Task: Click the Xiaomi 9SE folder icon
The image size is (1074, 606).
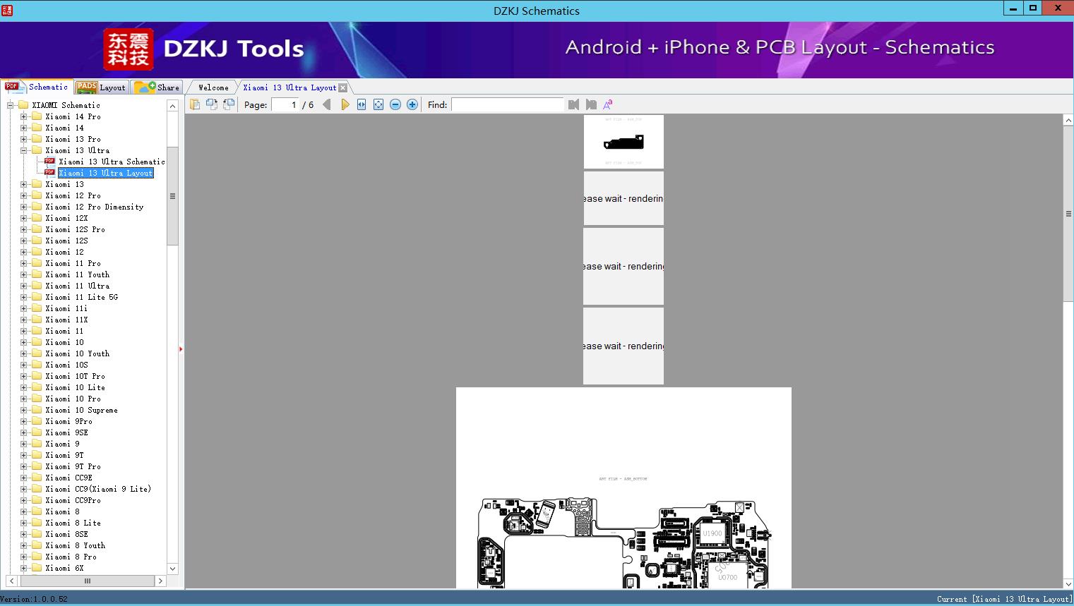Action: coord(37,432)
